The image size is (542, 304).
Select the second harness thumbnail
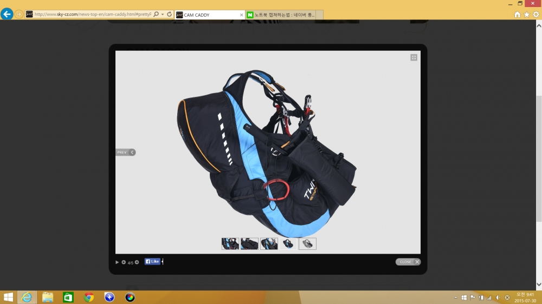(x=249, y=243)
